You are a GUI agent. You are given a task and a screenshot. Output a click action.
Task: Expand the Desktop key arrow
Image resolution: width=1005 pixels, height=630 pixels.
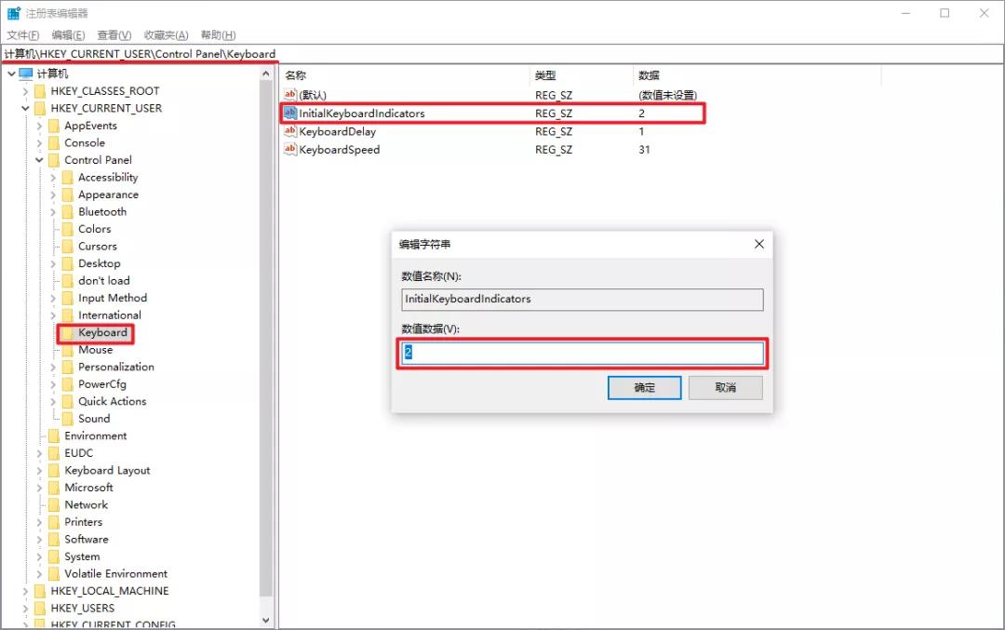point(53,263)
